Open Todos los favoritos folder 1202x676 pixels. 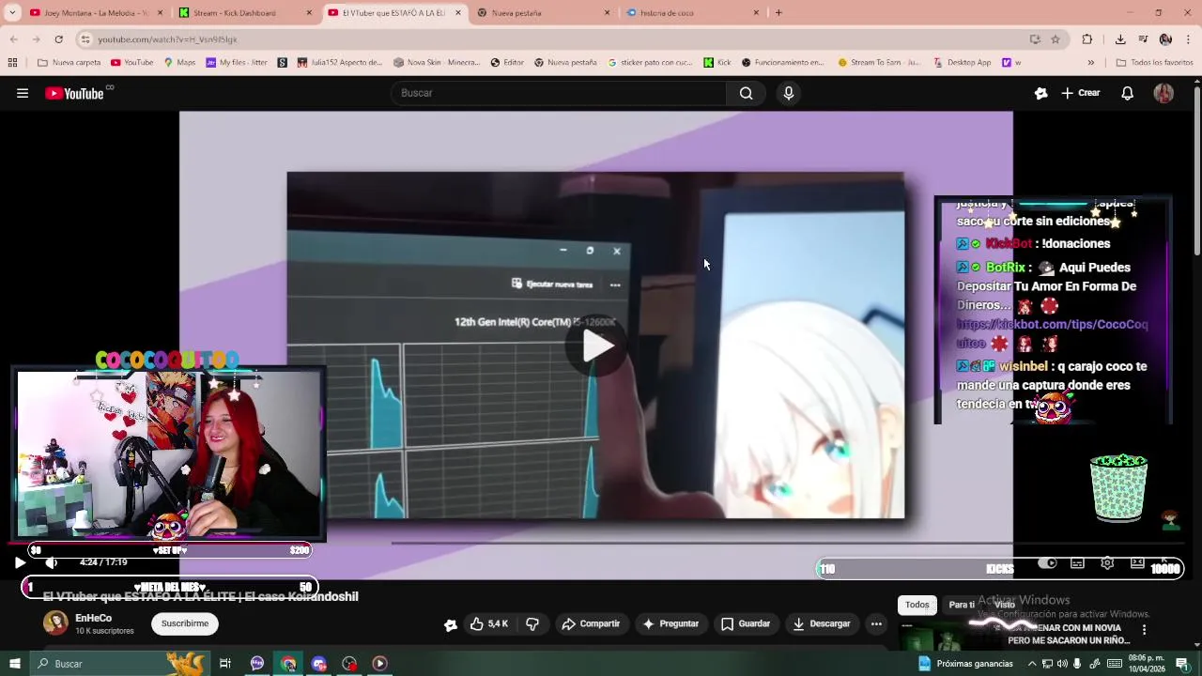[x=1154, y=63]
